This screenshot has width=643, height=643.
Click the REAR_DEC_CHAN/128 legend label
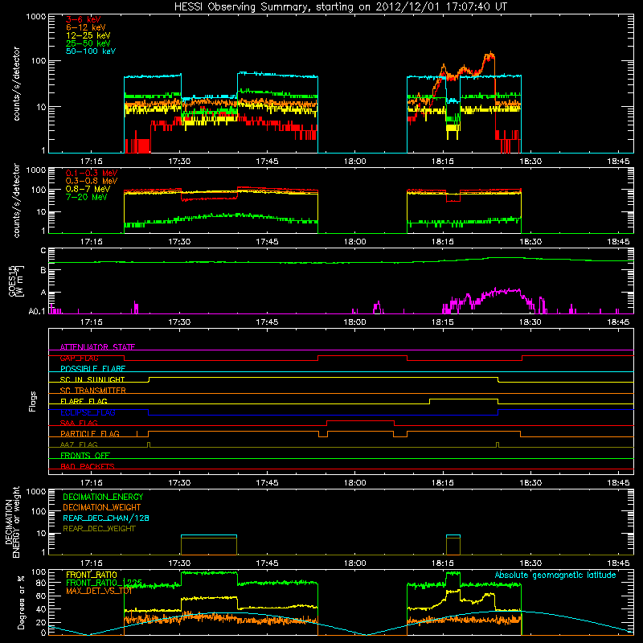(x=106, y=518)
